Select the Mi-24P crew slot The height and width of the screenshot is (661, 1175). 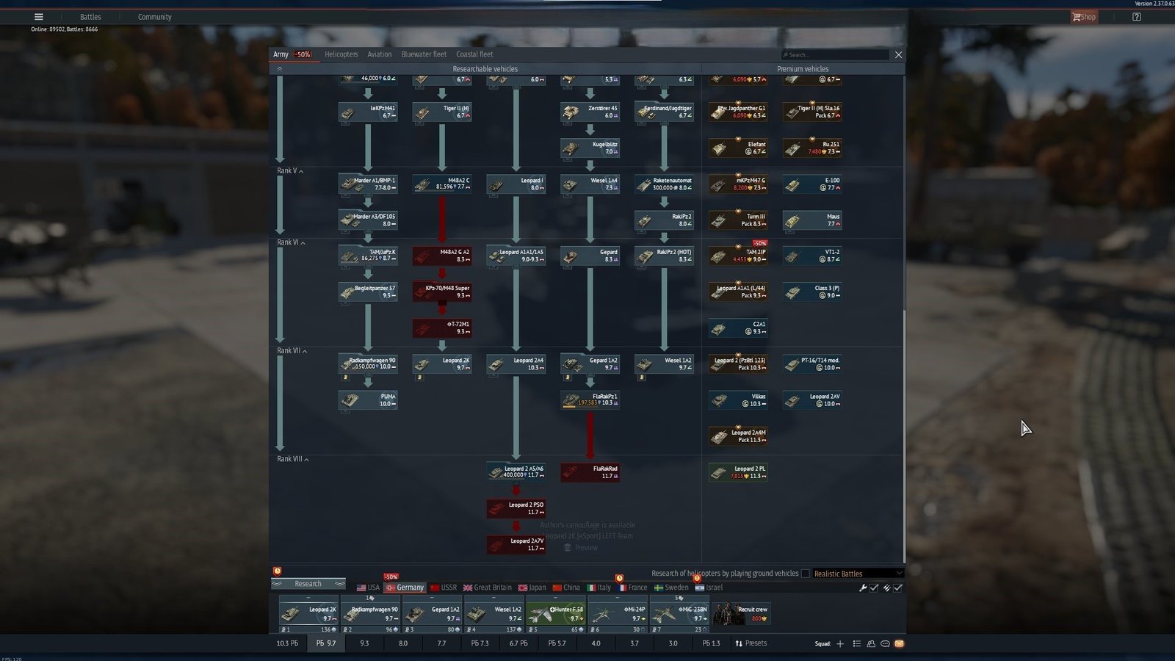click(618, 614)
